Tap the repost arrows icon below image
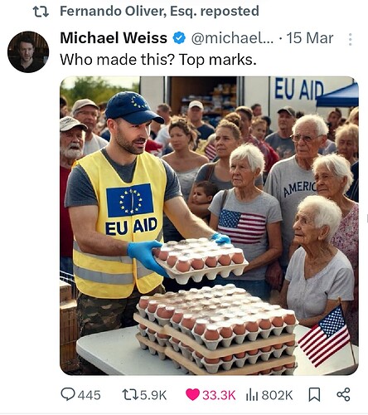 pyautogui.click(x=130, y=394)
